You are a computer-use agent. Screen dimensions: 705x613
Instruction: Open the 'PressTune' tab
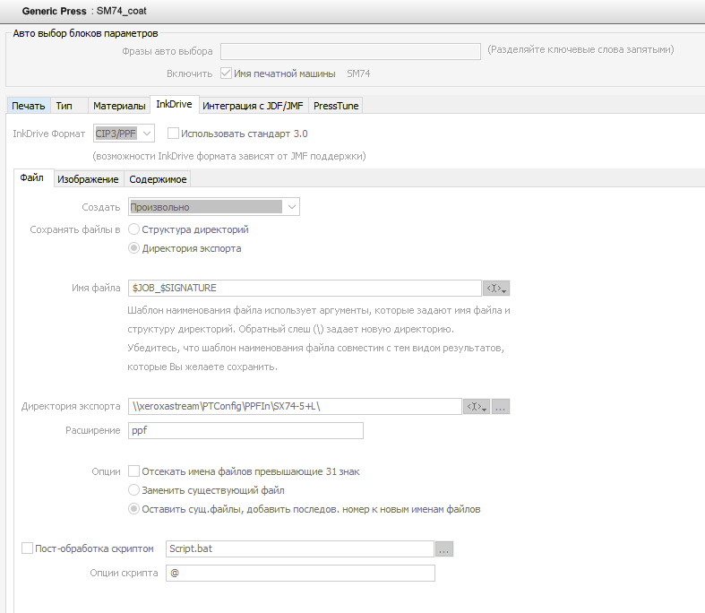click(x=336, y=106)
